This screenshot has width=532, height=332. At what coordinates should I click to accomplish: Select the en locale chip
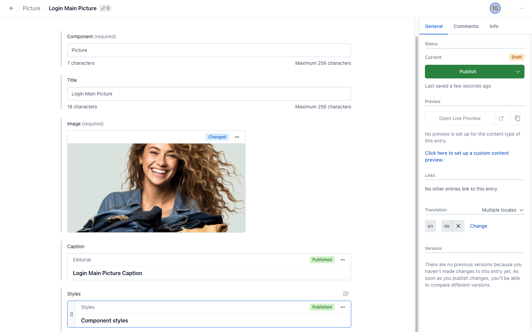click(x=430, y=226)
